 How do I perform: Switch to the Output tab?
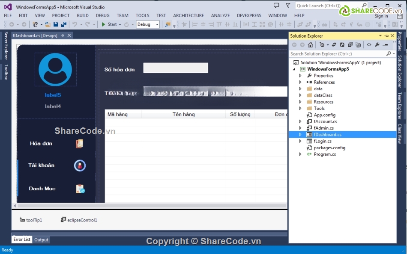(41, 240)
